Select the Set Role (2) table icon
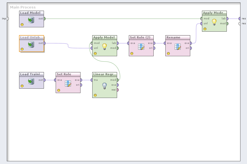 click(141, 47)
